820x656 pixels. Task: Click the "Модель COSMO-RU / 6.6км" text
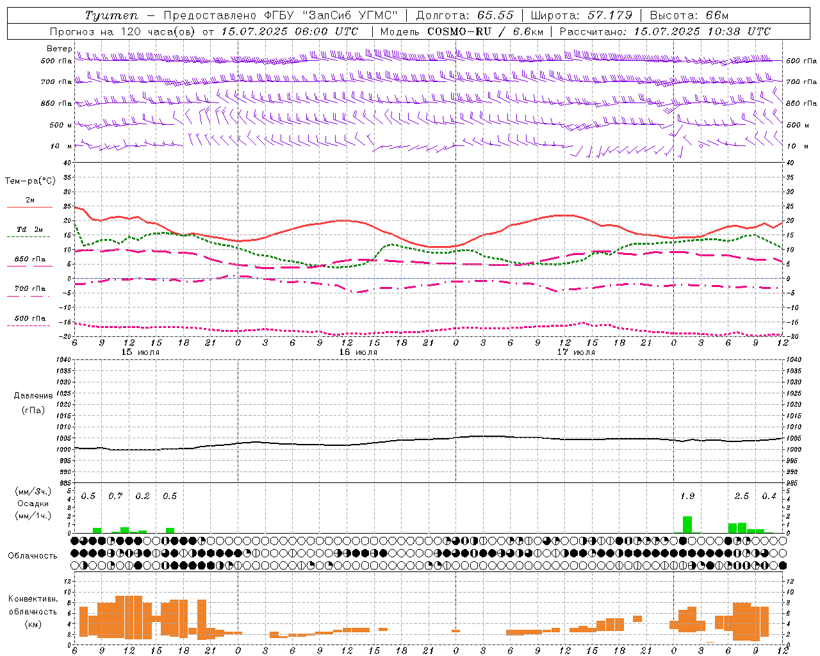(462, 31)
